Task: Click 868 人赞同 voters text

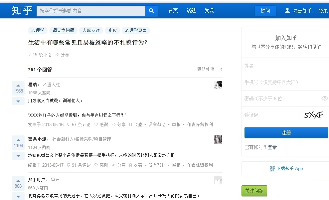Action: [38, 188]
